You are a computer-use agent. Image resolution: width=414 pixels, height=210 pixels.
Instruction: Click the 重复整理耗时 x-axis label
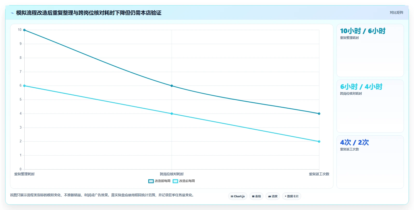pyautogui.click(x=24, y=174)
